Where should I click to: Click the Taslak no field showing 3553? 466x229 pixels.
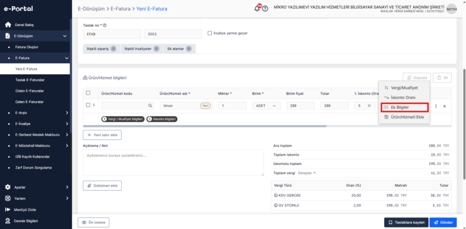[173, 34]
